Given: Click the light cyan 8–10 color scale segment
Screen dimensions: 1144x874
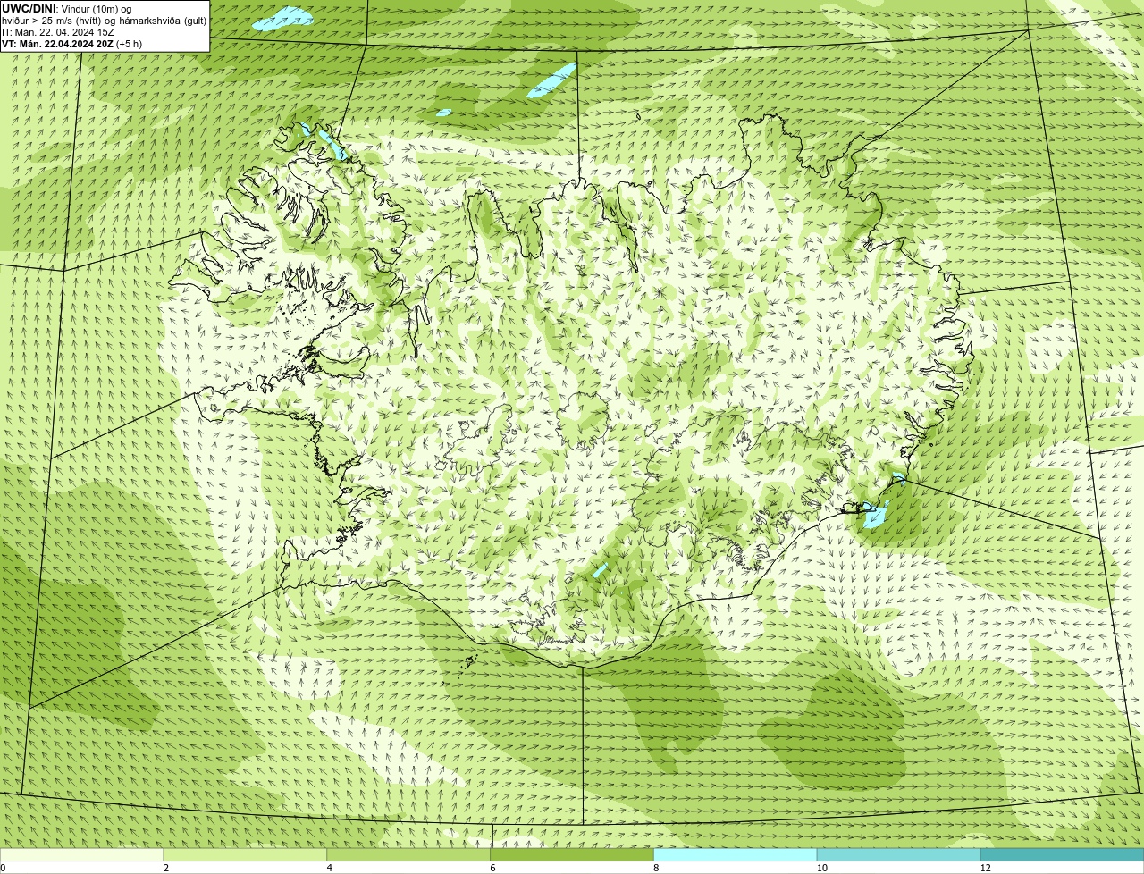Looking at the screenshot, I should (736, 854).
